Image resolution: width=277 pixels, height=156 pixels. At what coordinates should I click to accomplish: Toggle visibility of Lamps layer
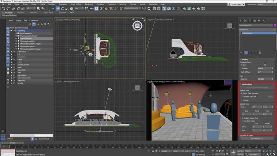point(14,60)
